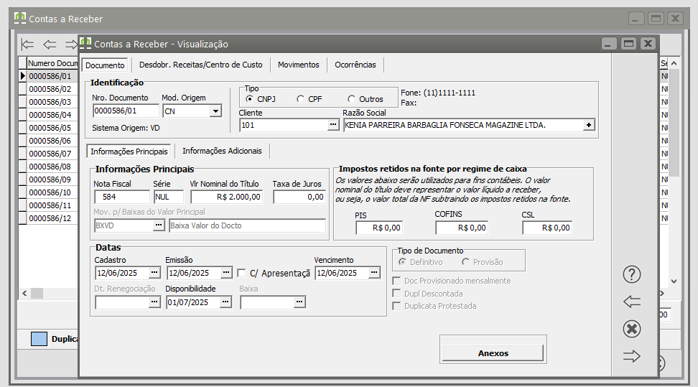Select Informações Adicionais sub-tab

(x=222, y=151)
